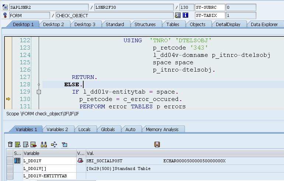Click the L_DD01V-ENTITYTAB variable name cell

(x=49, y=176)
